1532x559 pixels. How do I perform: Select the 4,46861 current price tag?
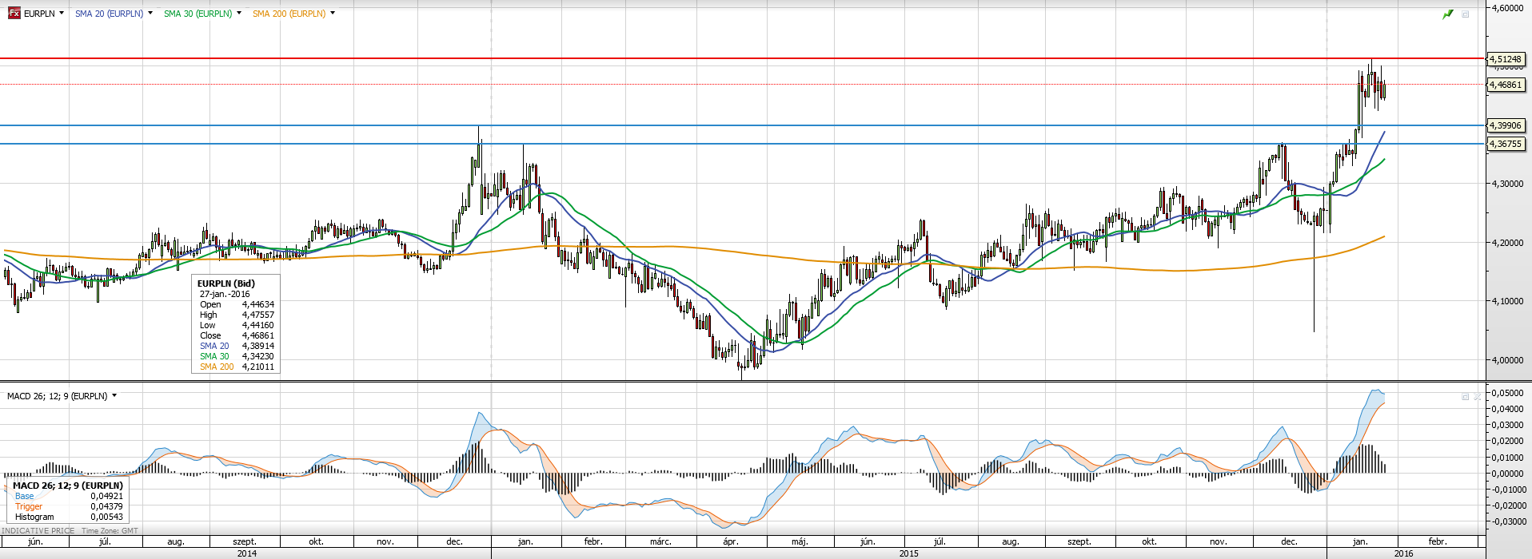pyautogui.click(x=1506, y=85)
